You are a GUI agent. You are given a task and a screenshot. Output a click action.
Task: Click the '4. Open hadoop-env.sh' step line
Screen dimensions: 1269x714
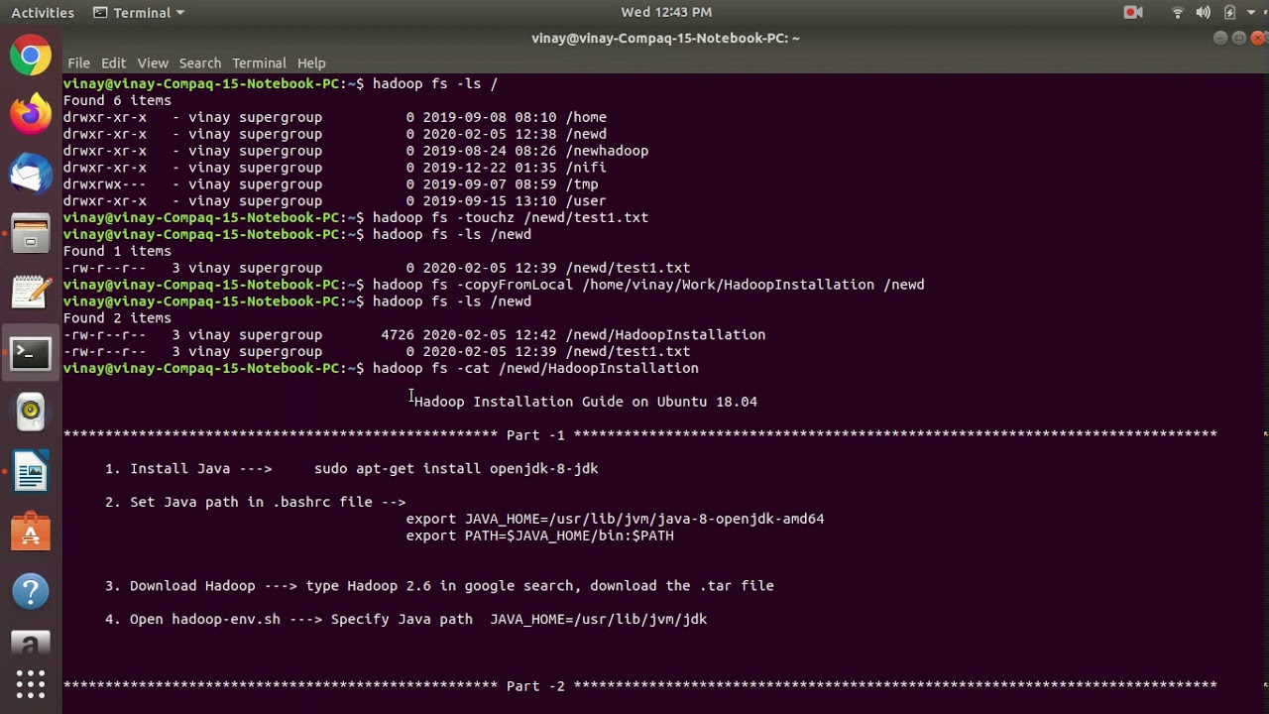pos(405,620)
